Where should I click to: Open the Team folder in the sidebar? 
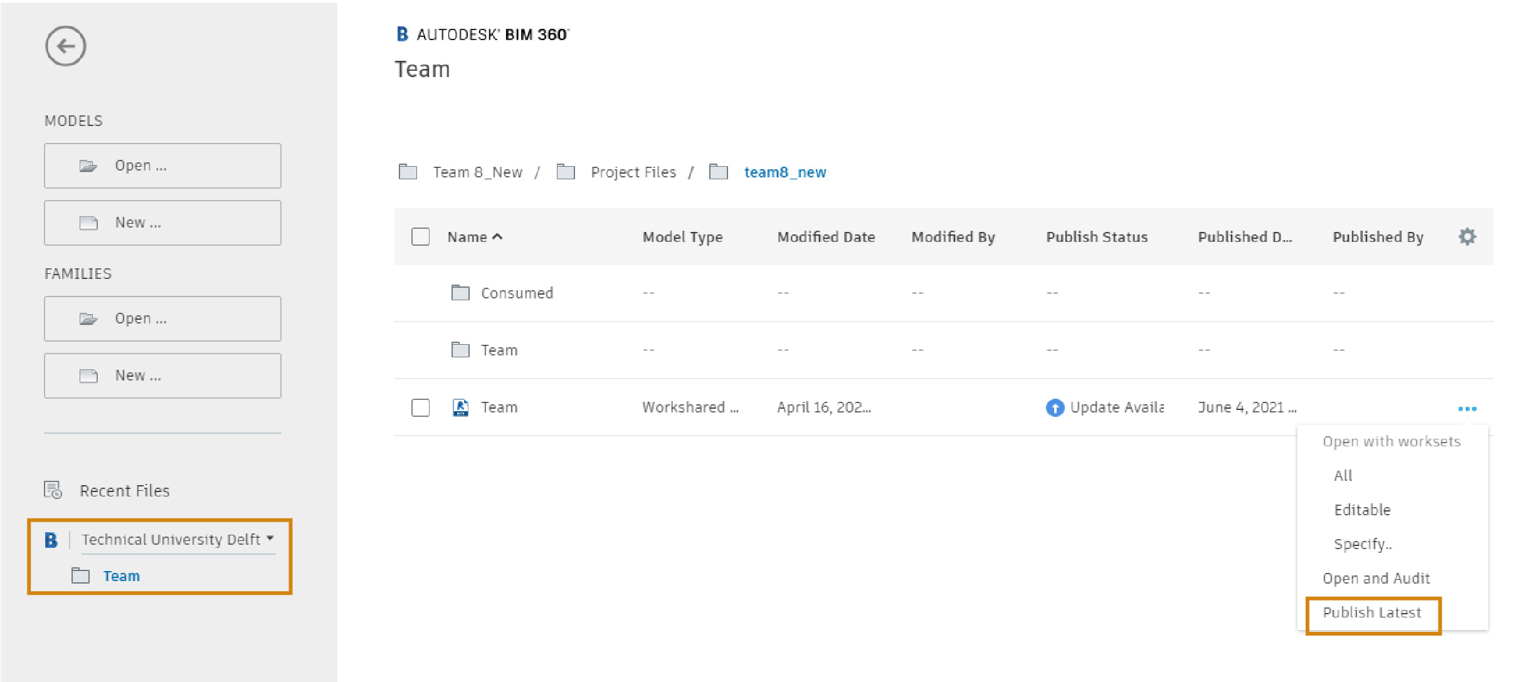tap(122, 575)
